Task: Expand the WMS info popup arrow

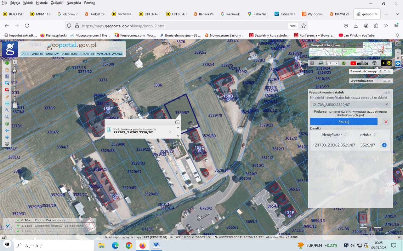Action: click(x=170, y=132)
